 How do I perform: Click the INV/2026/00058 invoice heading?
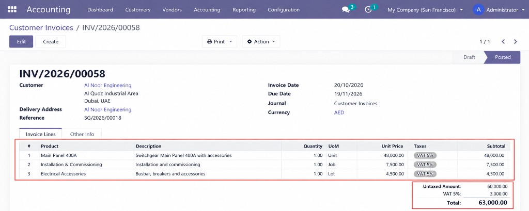tap(63, 73)
